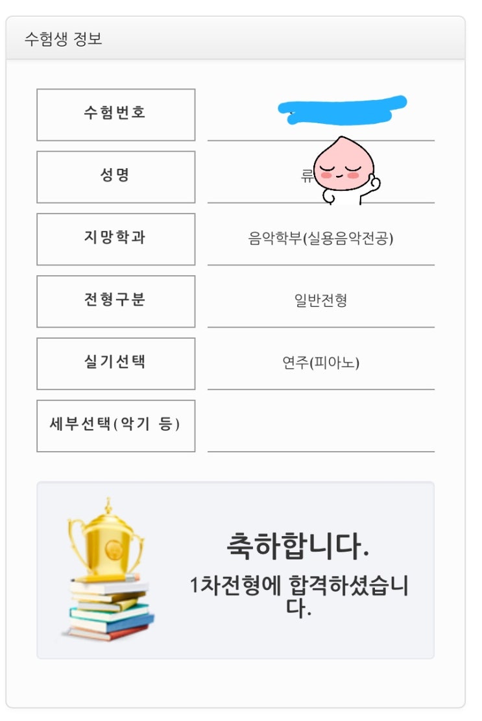Select the 성명 label box
Screen dimensions: 482x721
[x=115, y=177]
